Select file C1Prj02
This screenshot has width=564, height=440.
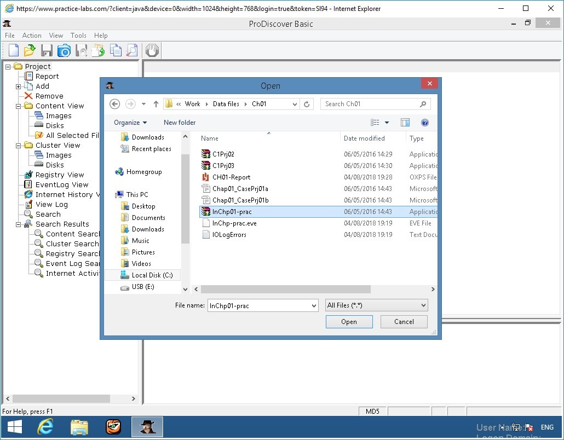[223, 154]
